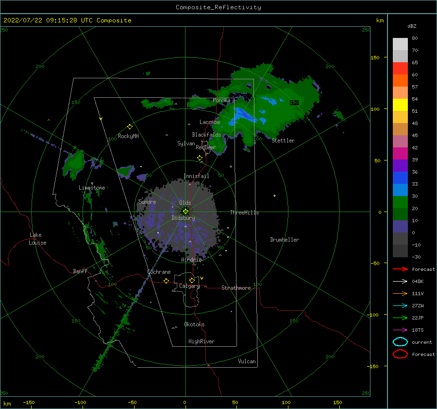
Task: Click the Strathmore label
Action: pyautogui.click(x=236, y=288)
